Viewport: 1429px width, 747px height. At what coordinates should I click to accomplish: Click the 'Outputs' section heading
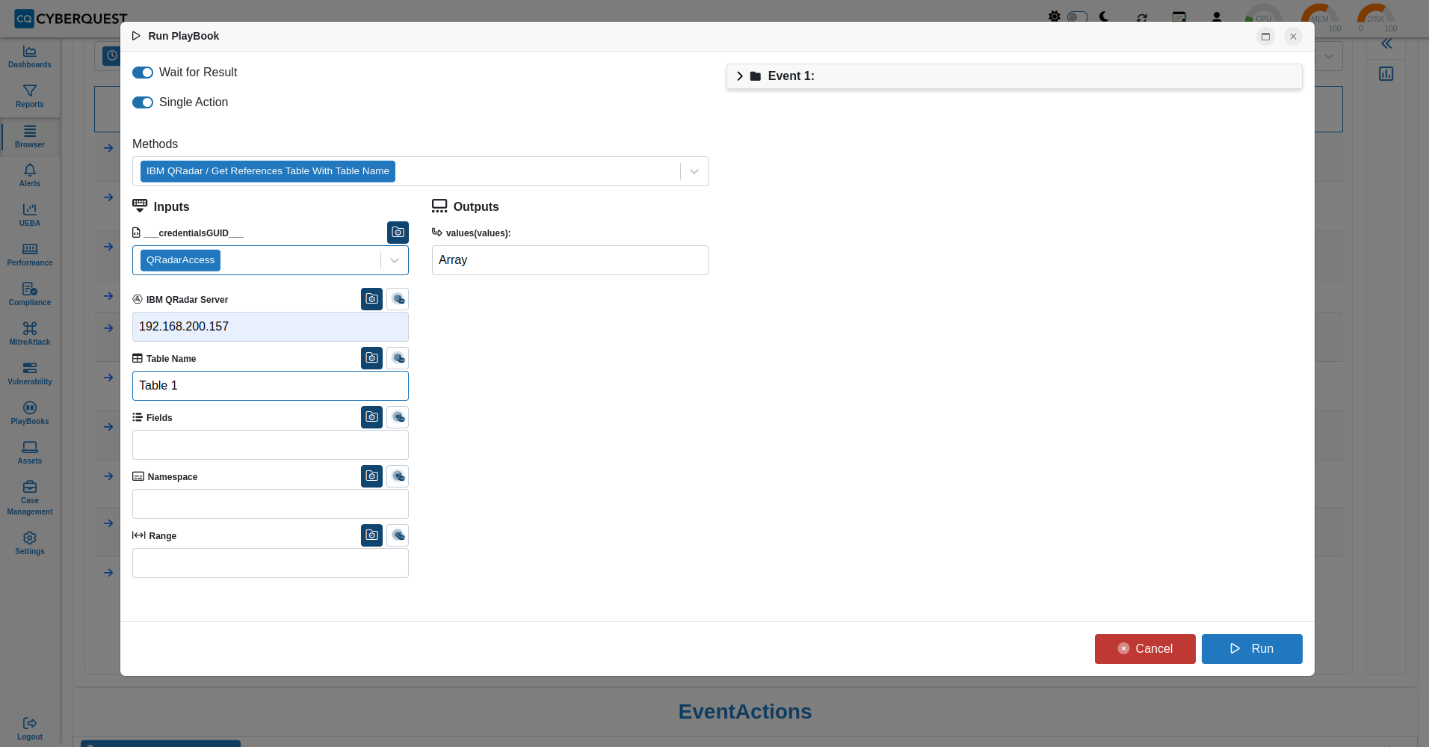tap(476, 206)
